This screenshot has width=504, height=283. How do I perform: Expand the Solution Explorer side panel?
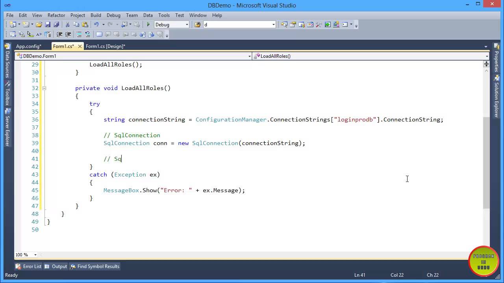pos(497,96)
